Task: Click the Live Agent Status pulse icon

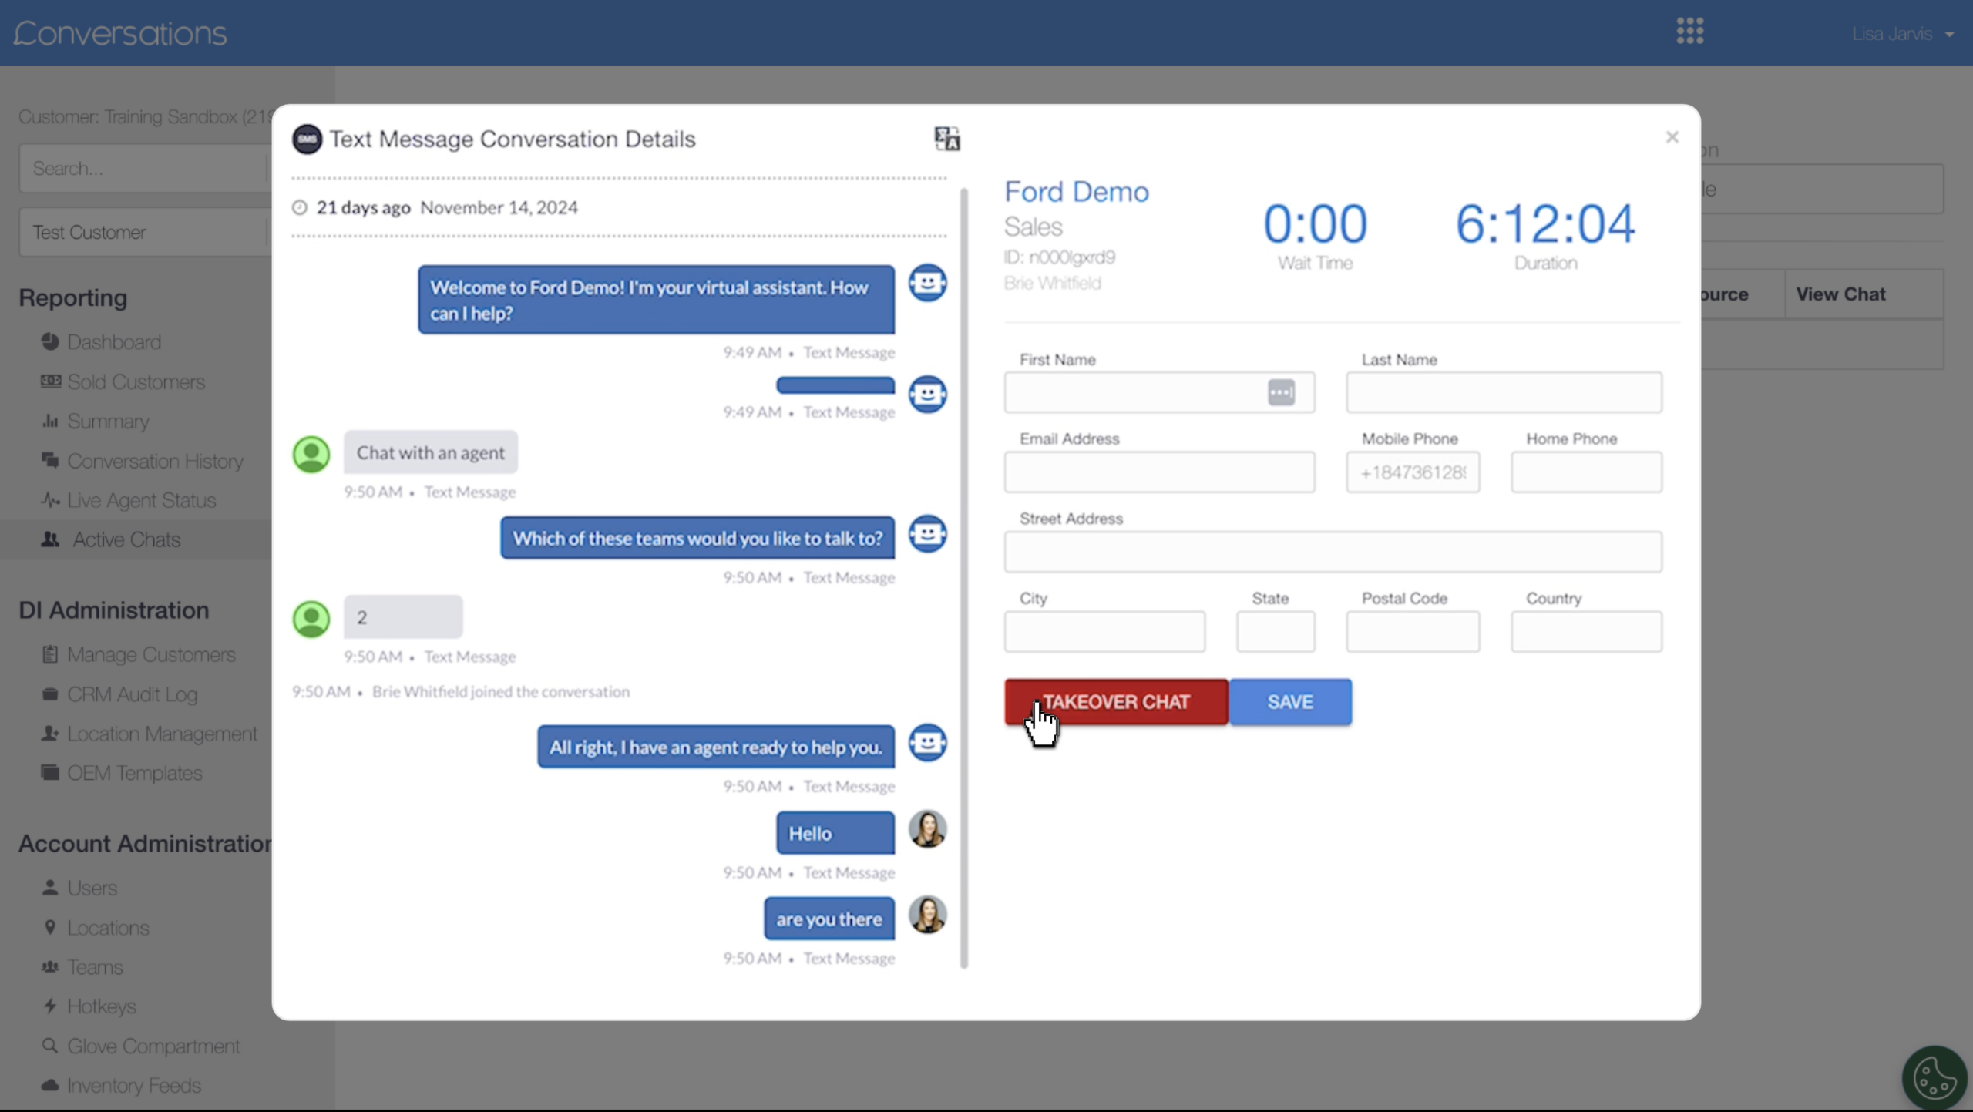Action: (x=50, y=500)
